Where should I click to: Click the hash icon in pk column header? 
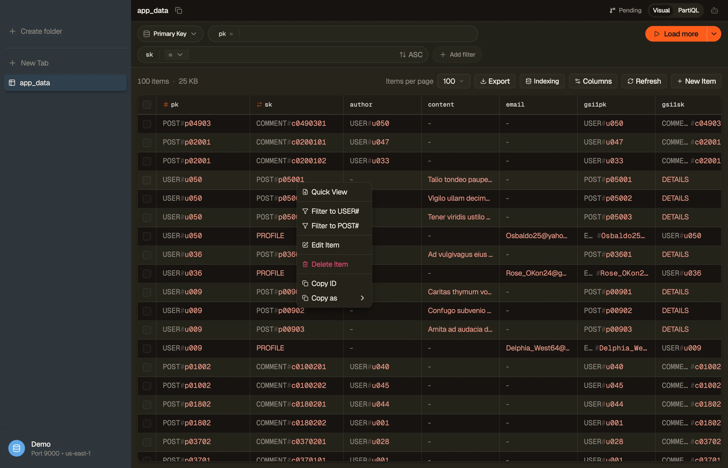tap(166, 105)
